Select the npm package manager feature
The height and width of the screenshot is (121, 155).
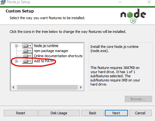[x=51, y=51]
